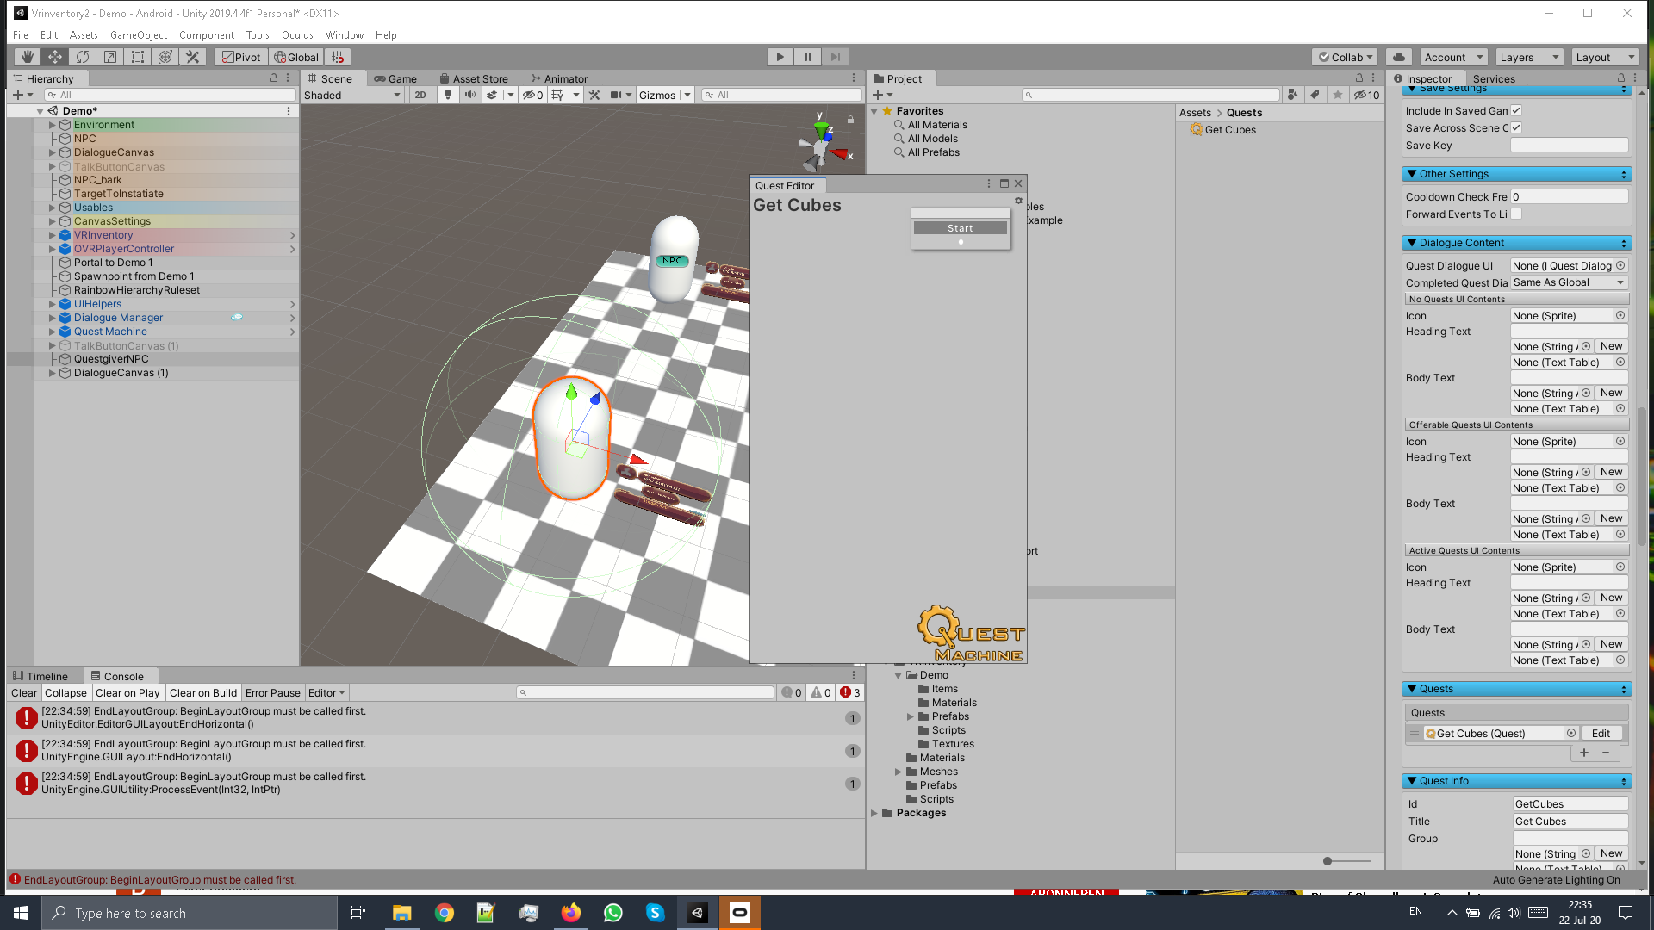Switch to Asset Store tab
The height and width of the screenshot is (930, 1654).
474,78
